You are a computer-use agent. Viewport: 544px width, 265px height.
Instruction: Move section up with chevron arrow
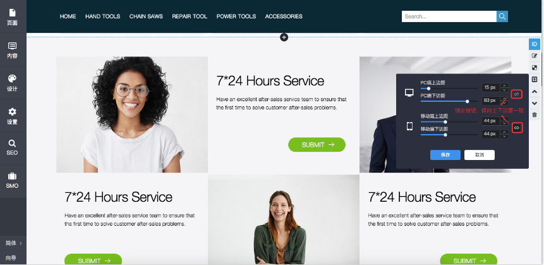[x=535, y=91]
